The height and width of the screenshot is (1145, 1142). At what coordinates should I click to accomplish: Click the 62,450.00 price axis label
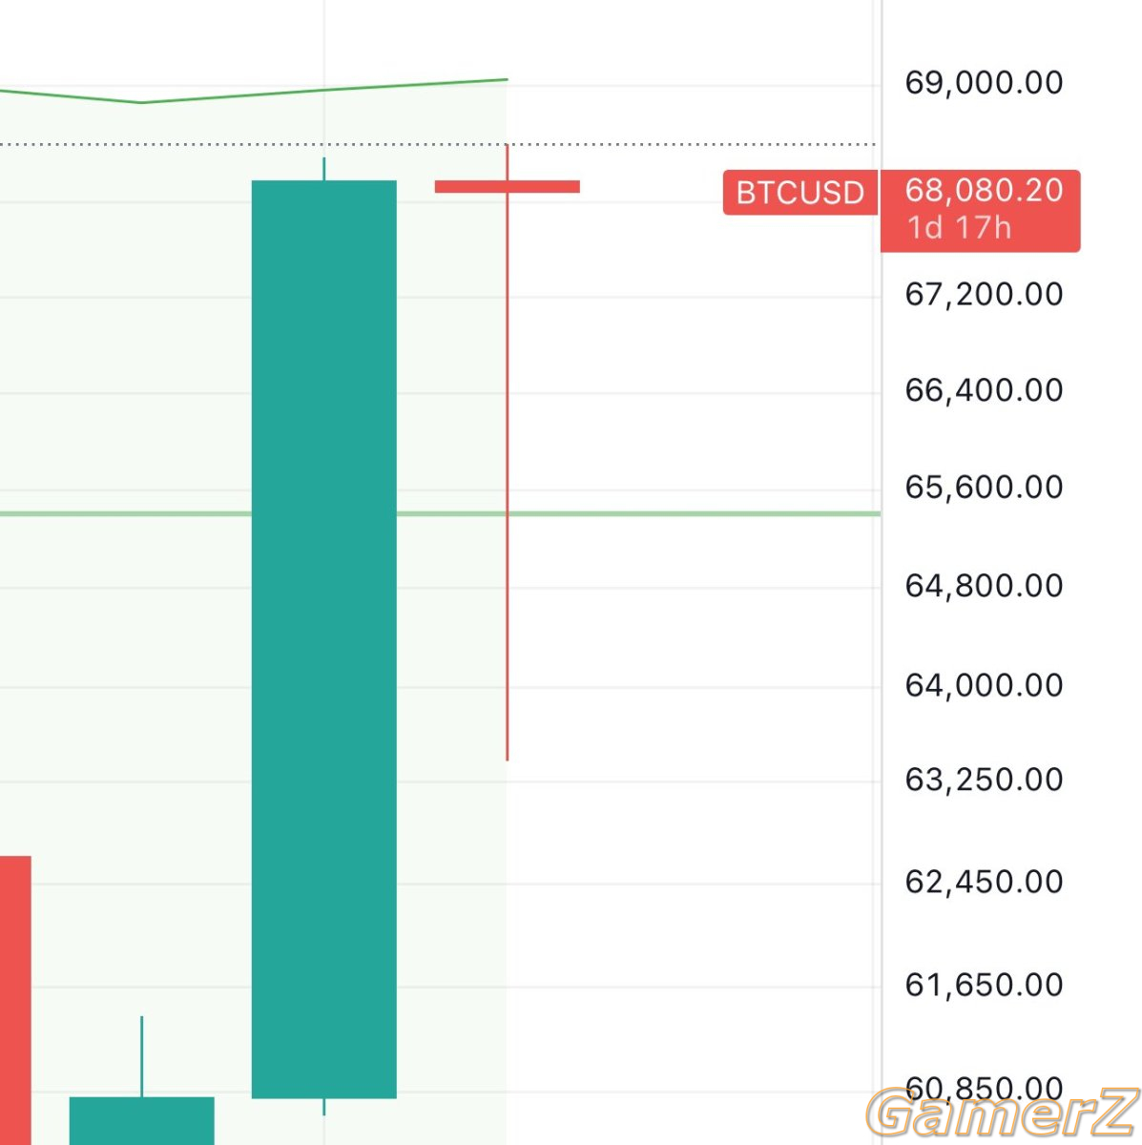click(983, 882)
